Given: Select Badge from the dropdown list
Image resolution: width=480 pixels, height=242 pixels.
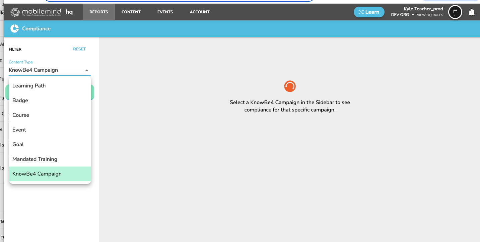Looking at the screenshot, I should (20, 100).
